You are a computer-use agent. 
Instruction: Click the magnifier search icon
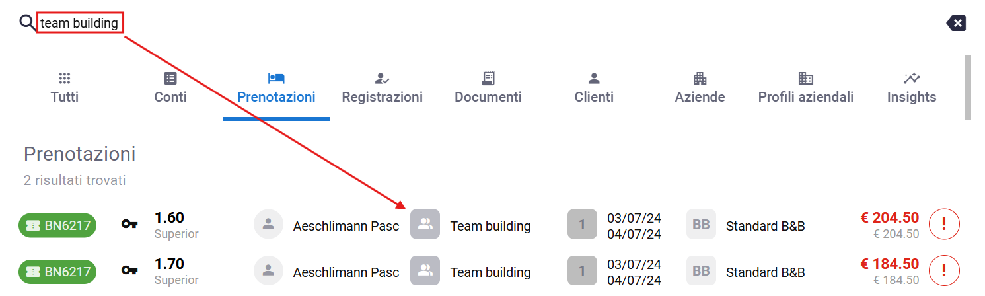[28, 24]
